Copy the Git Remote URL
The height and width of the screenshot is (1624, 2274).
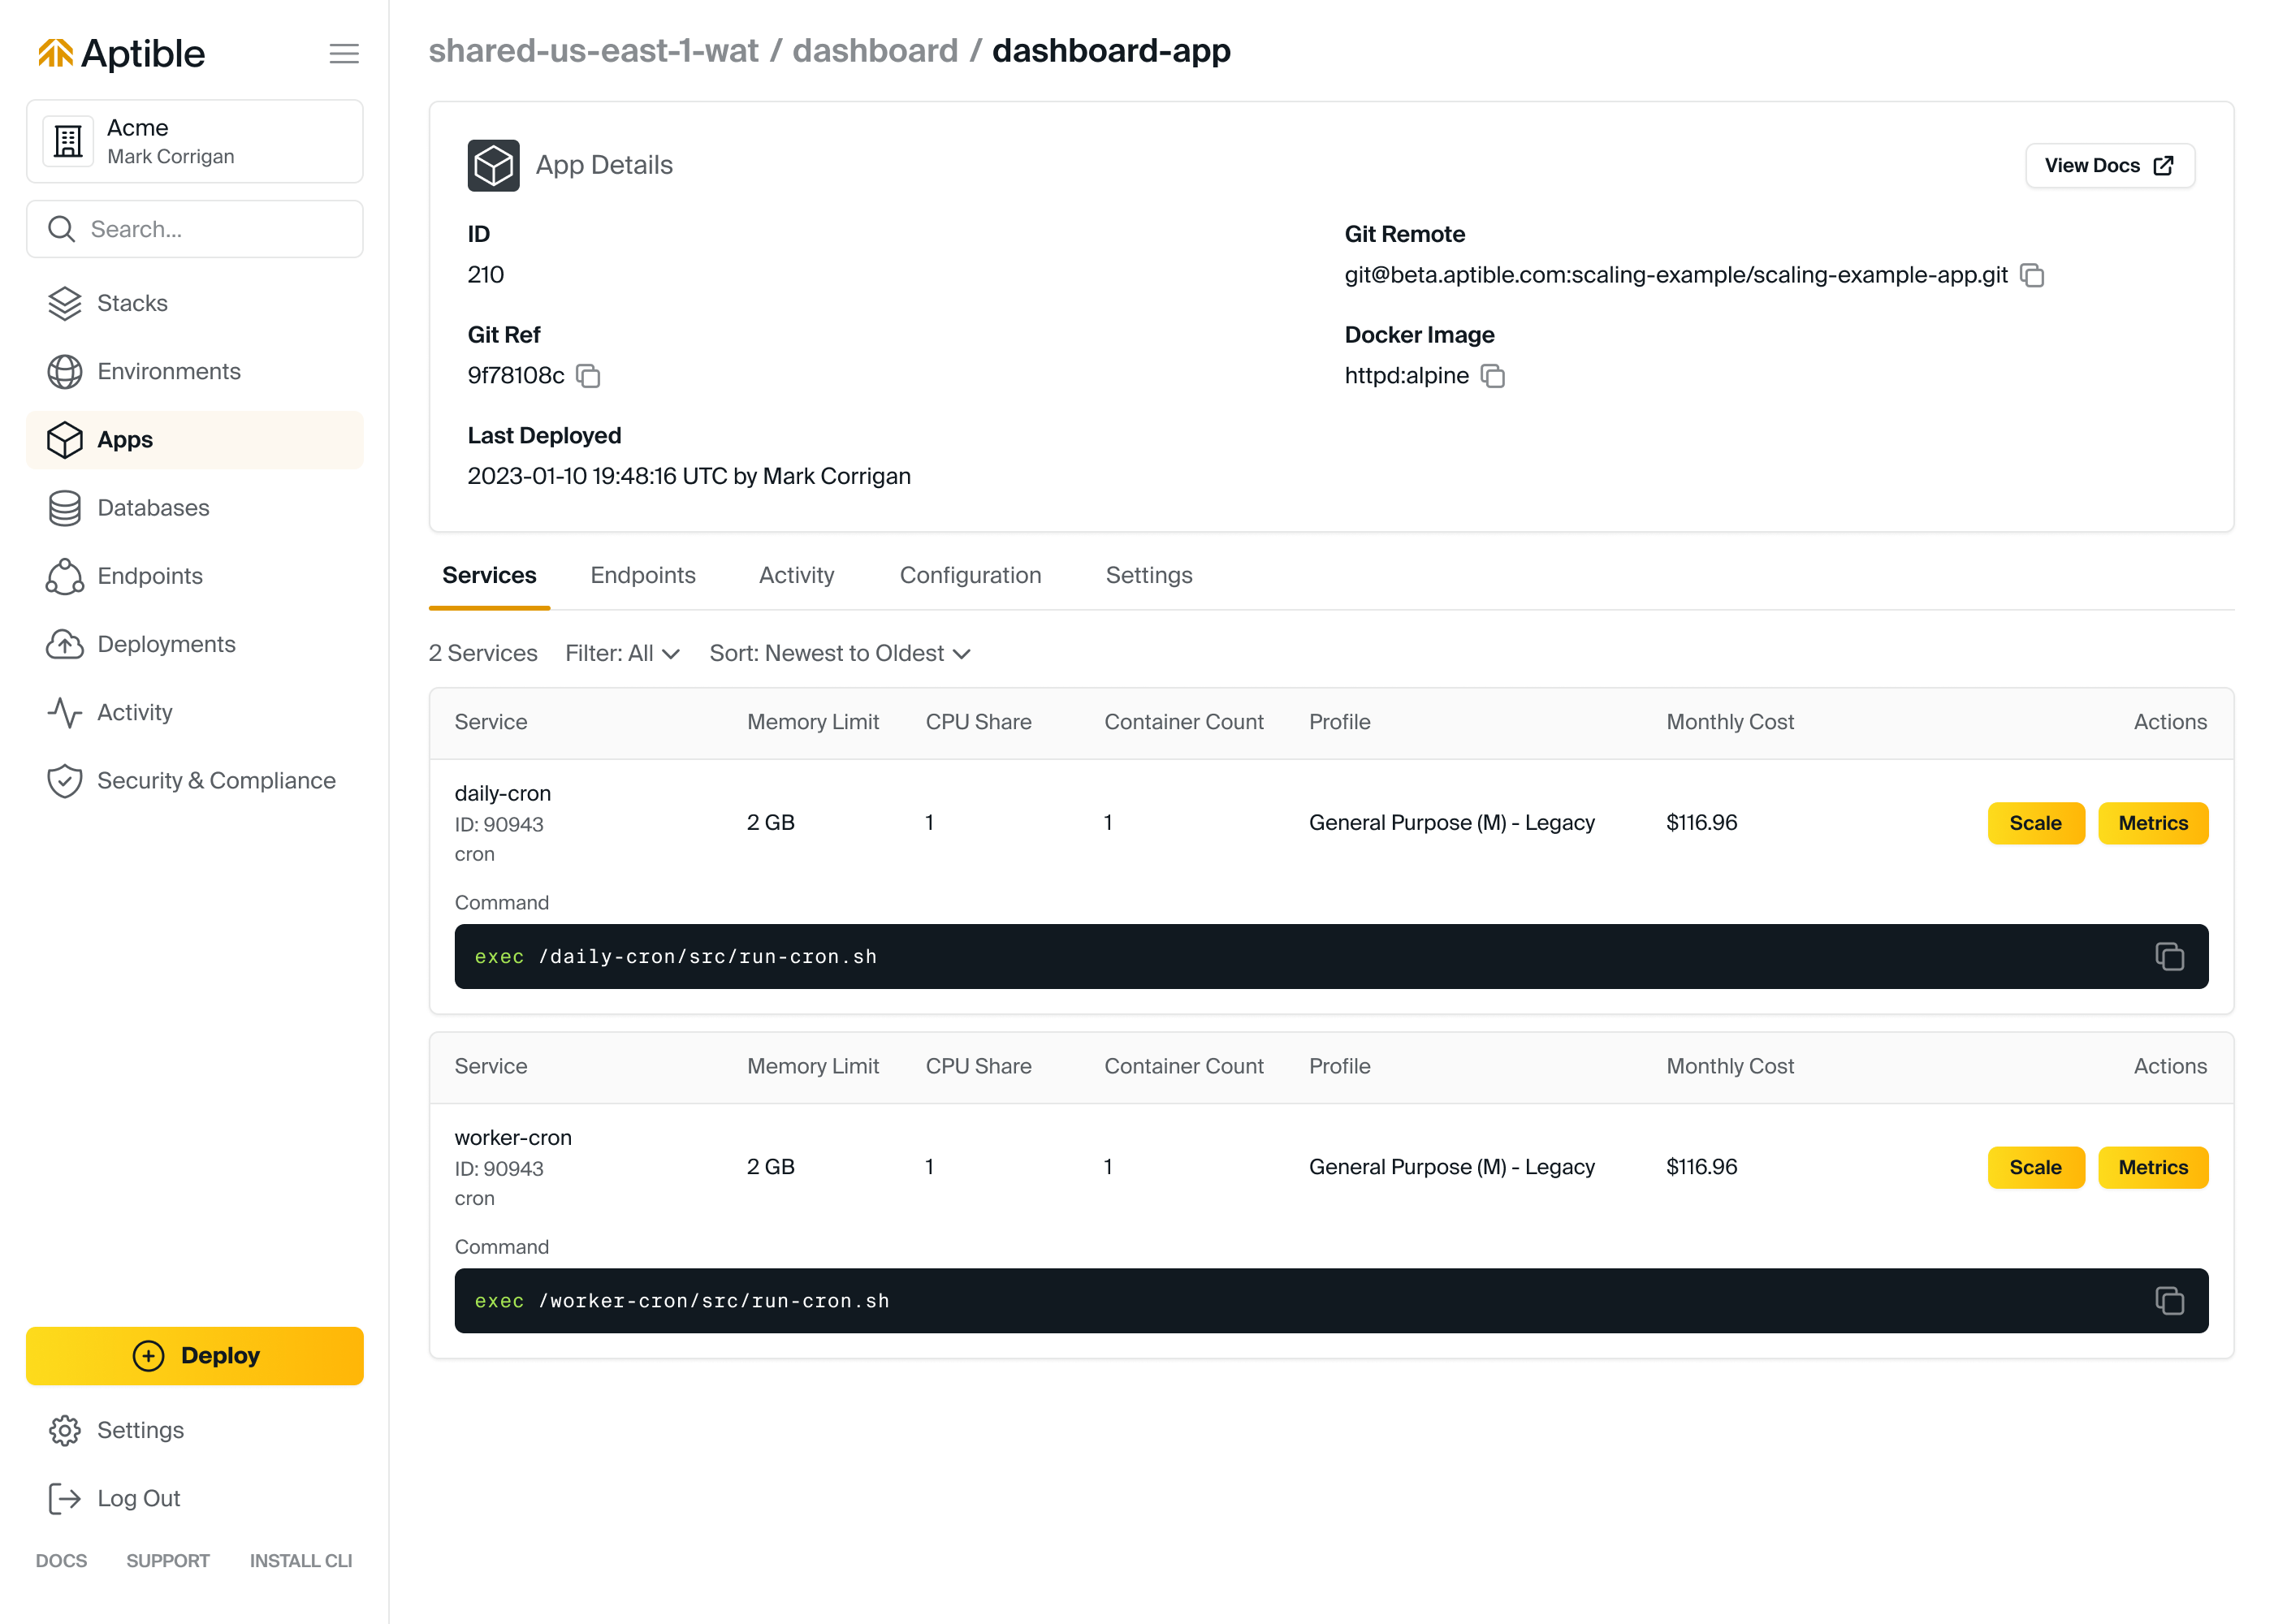coord(2031,275)
